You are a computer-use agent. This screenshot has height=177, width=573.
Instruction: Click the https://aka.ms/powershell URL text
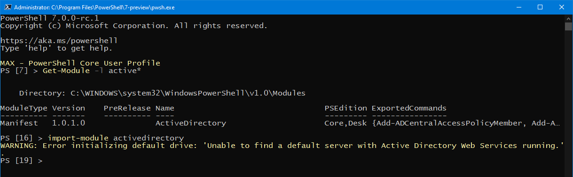tap(59, 41)
